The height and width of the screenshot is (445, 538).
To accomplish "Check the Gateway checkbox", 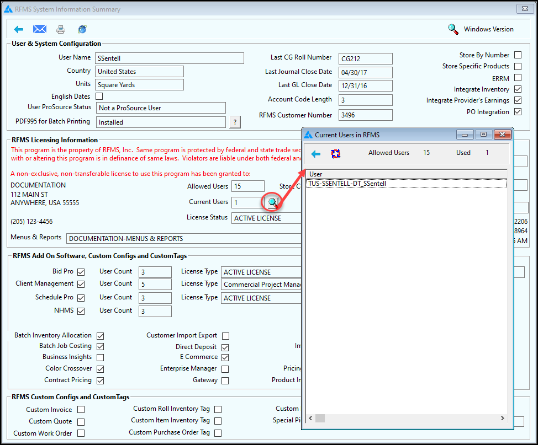I will pos(225,380).
